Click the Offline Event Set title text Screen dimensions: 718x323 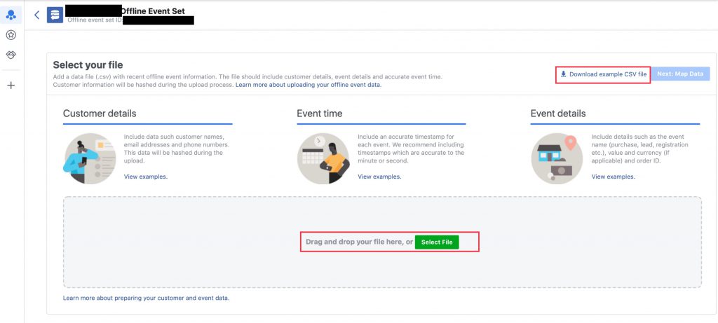coord(152,11)
